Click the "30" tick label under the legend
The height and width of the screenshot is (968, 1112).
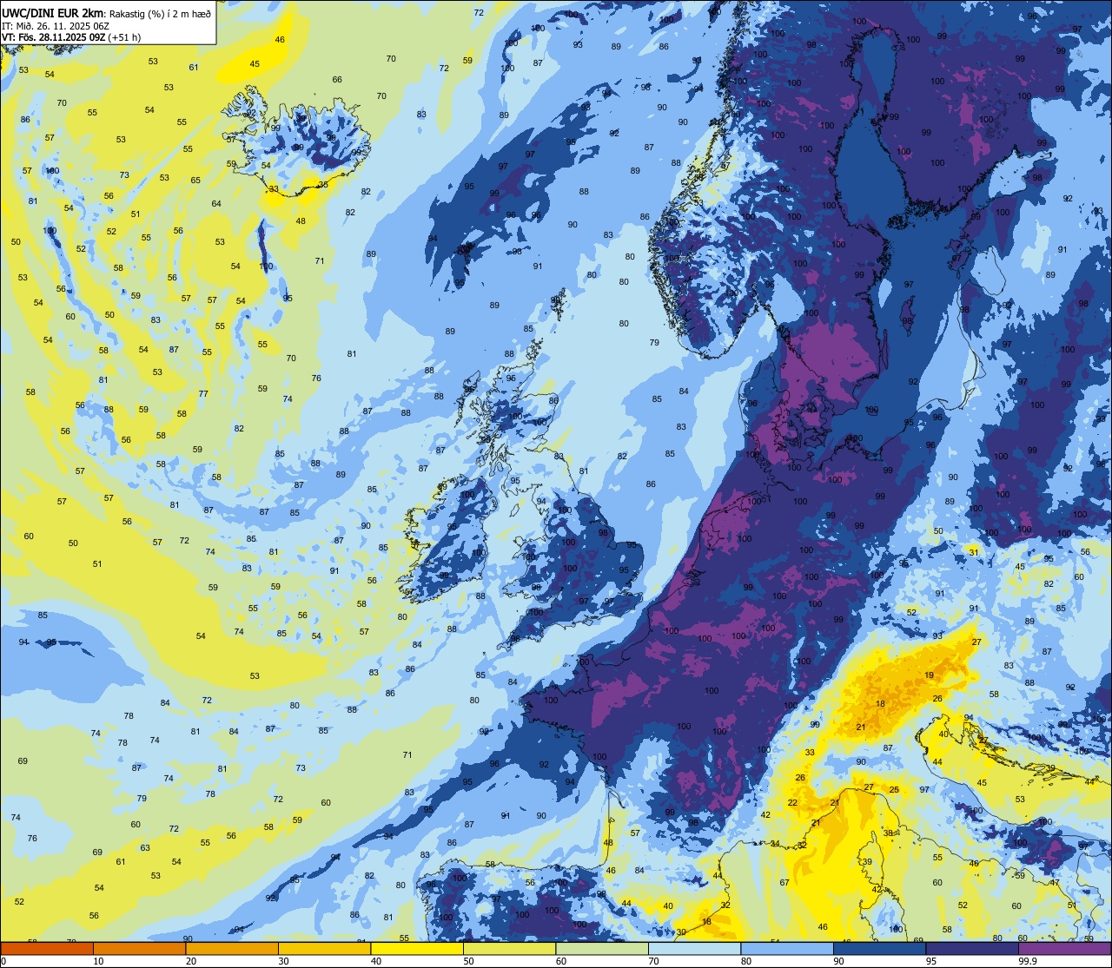pyautogui.click(x=283, y=961)
